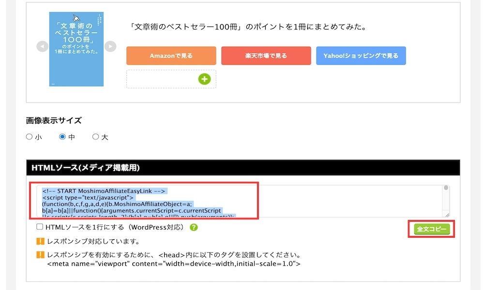484x290 pixels.
Task: Click the dashed empty shop button placeholder
Action: click(x=171, y=79)
